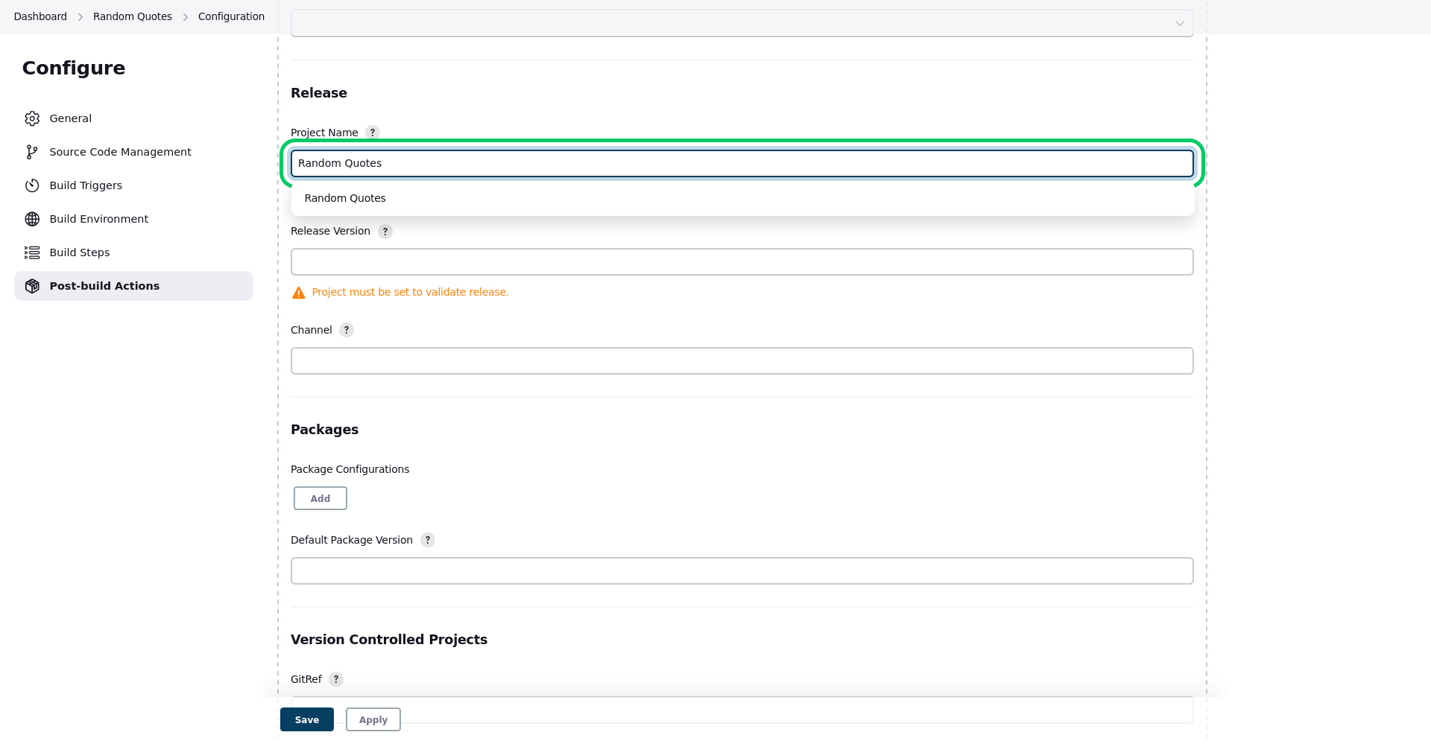The height and width of the screenshot is (741, 1431).
Task: Click 'Project must be set' warning text
Action: [x=410, y=293]
